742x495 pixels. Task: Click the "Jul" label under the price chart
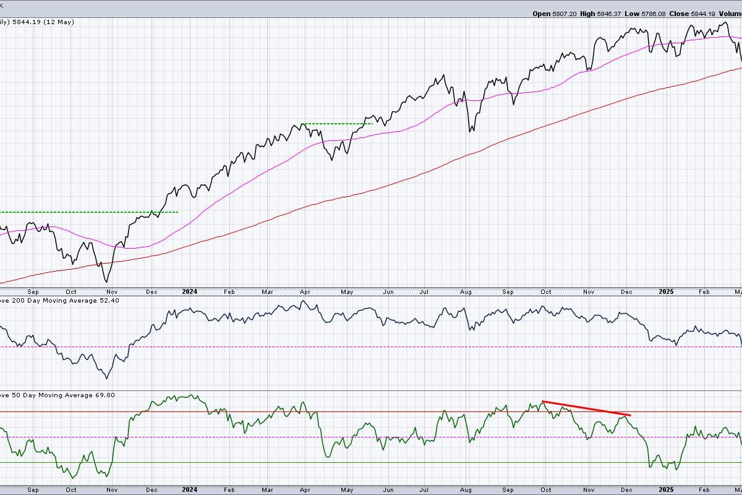424,291
